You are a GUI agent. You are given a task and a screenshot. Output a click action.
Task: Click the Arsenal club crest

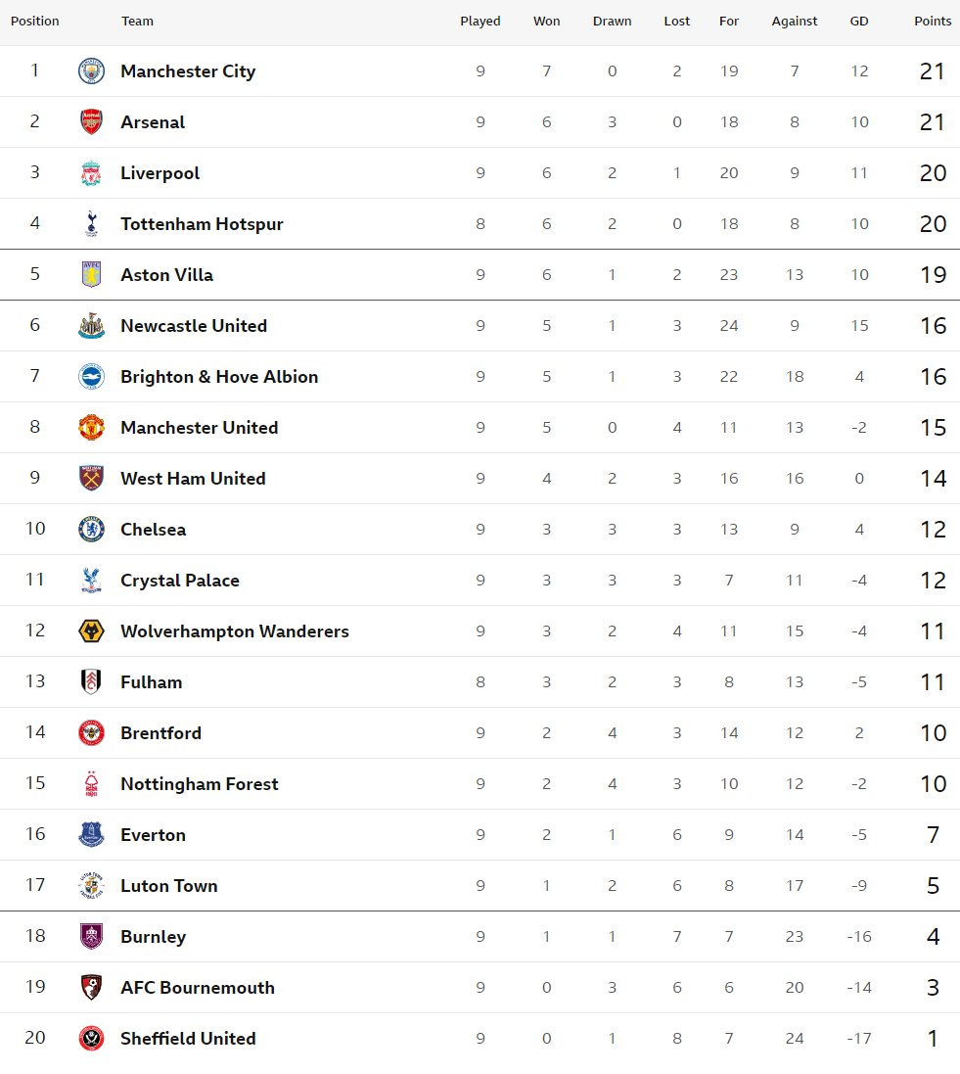(x=91, y=122)
